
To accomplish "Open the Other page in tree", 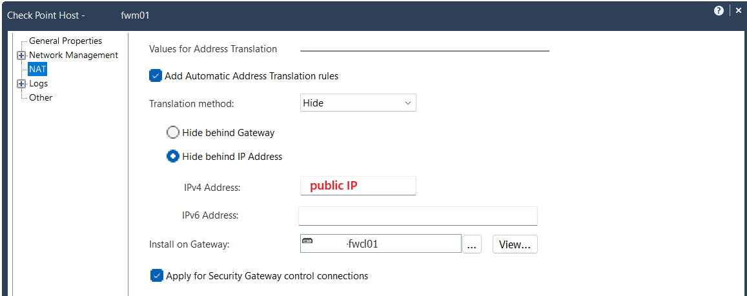I will tap(41, 97).
